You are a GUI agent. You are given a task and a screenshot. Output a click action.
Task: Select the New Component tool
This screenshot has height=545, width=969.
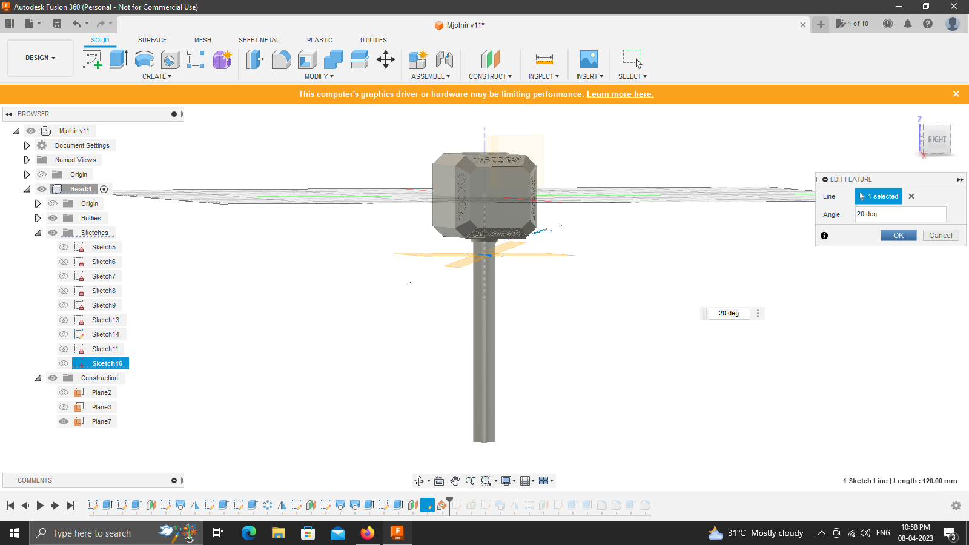pos(418,59)
